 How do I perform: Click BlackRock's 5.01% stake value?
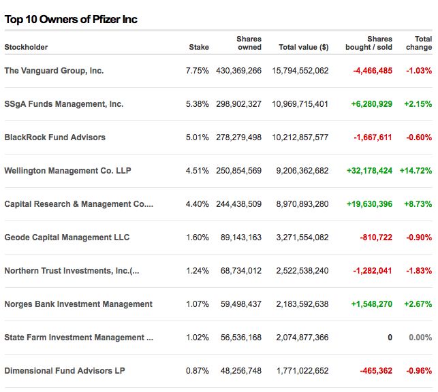(198, 137)
